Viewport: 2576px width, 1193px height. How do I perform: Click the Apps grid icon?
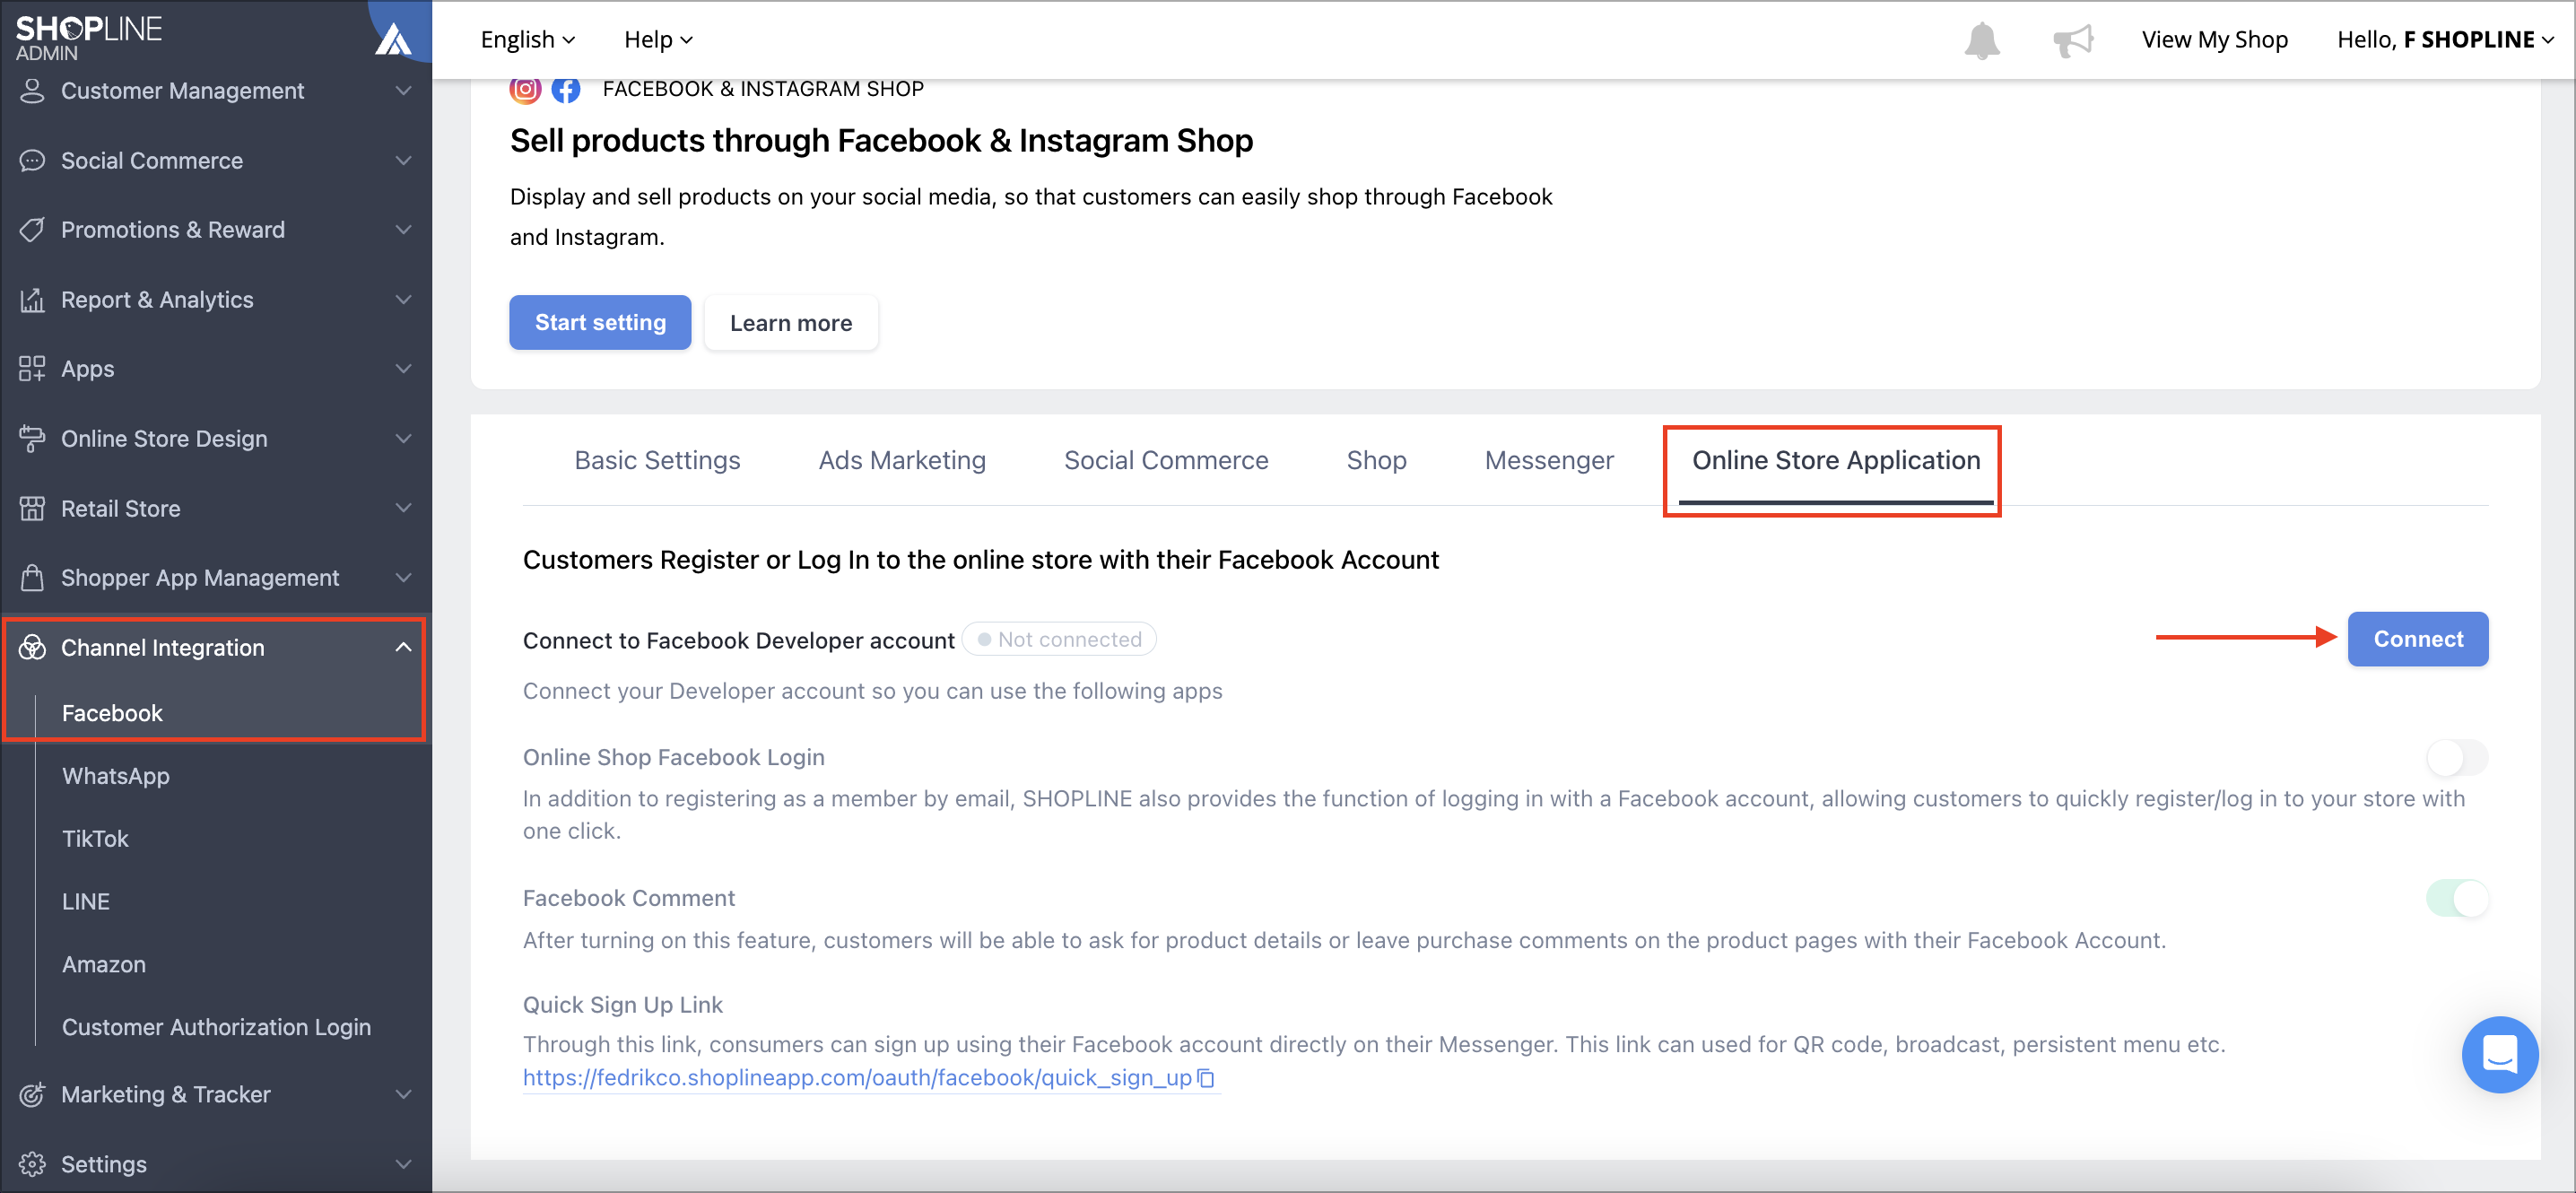[x=32, y=369]
